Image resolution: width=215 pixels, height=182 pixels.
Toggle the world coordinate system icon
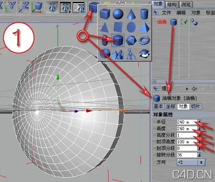point(37,8)
